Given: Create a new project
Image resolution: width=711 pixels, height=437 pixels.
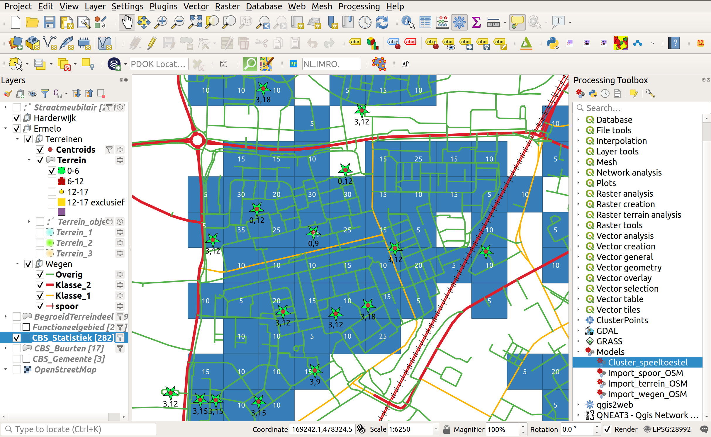Looking at the screenshot, I should tap(15, 22).
